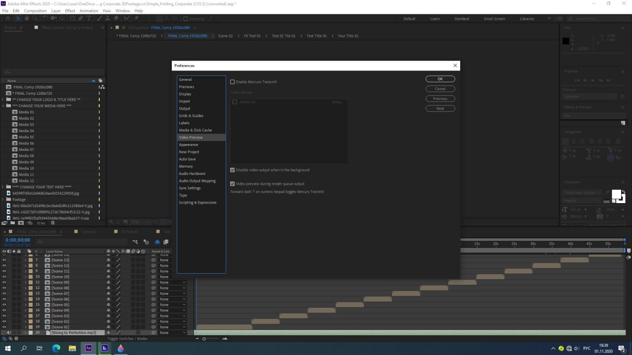Toggle Frame Blending icon in timeline
The height and width of the screenshot is (355, 632).
click(166, 242)
